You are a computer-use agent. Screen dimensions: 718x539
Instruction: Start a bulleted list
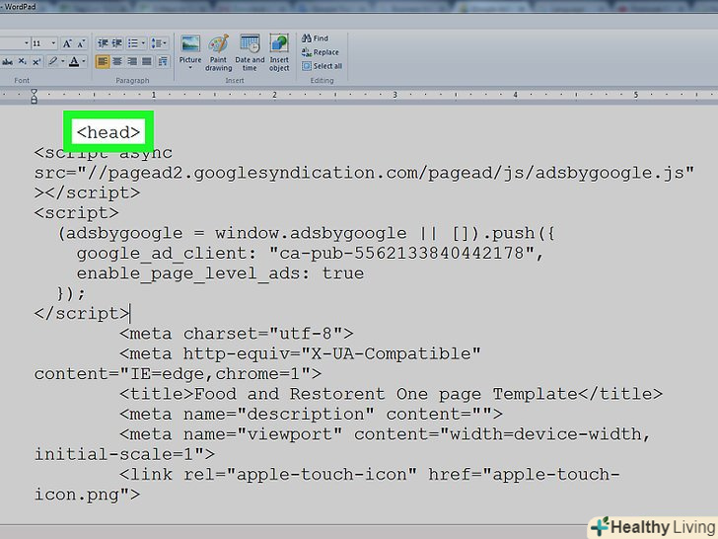click(x=133, y=43)
